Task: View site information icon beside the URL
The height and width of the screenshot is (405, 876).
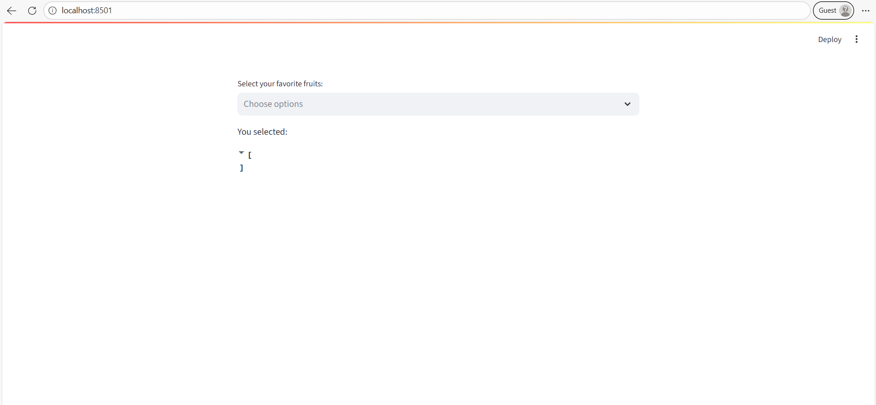Action: [53, 11]
